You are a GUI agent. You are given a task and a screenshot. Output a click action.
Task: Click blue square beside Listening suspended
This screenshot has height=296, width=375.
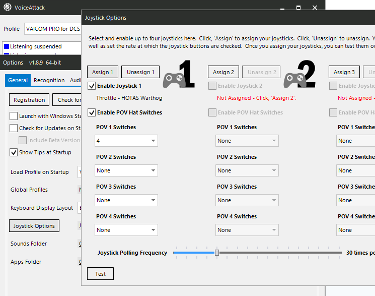coord(7,46)
